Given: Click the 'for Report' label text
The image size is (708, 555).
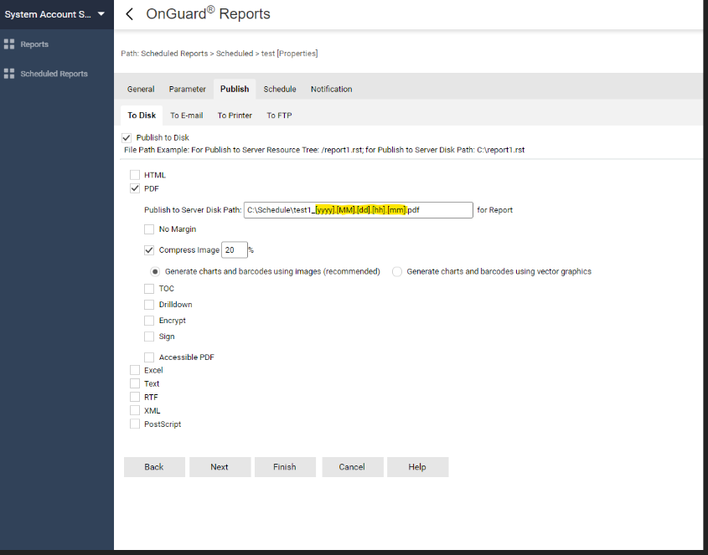Looking at the screenshot, I should pyautogui.click(x=495, y=210).
